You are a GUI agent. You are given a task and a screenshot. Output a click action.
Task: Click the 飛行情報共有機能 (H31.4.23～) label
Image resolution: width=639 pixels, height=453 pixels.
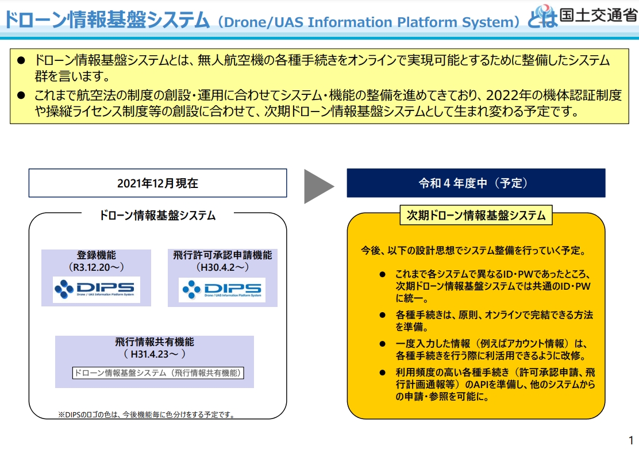click(155, 348)
